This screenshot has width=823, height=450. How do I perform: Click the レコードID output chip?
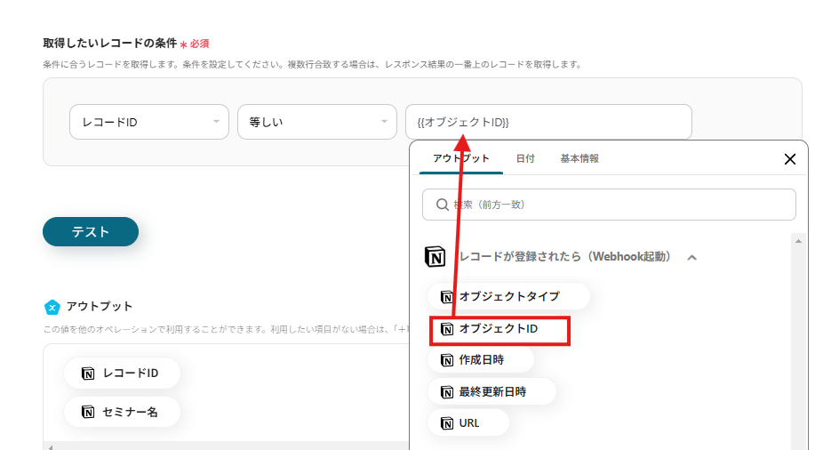point(122,374)
